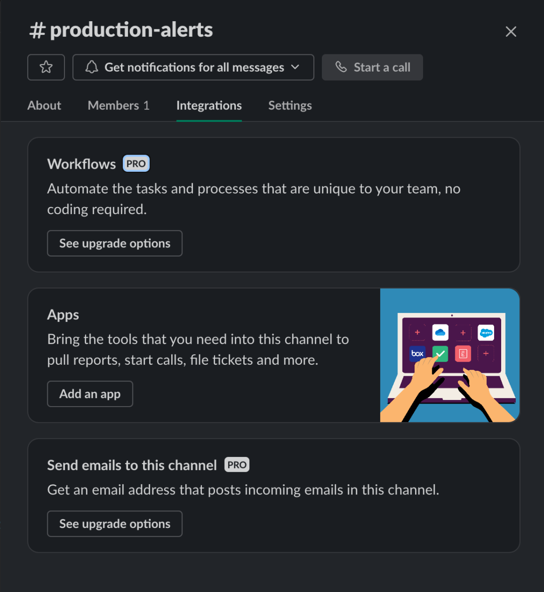
Task: Click the Add an app button
Action: tap(90, 393)
